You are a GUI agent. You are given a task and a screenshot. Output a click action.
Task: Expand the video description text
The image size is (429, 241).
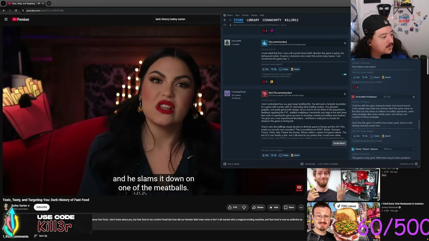pyautogui.click(x=197, y=220)
